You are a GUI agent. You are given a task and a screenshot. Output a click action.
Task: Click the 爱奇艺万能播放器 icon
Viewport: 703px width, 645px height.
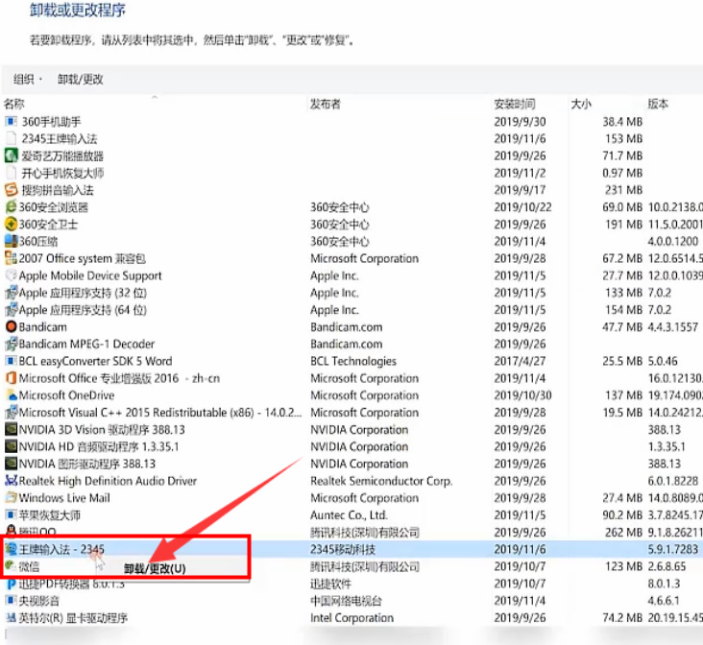click(x=12, y=155)
